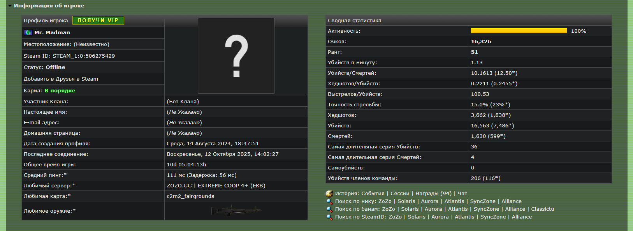
Task: Click the magnifier icon beside 'Поиск по нику'
Action: coord(329,201)
